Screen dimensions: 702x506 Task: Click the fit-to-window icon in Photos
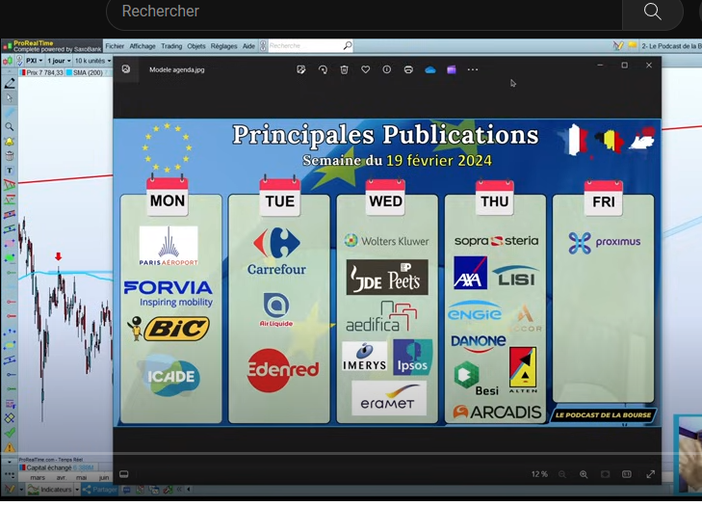coord(605,474)
